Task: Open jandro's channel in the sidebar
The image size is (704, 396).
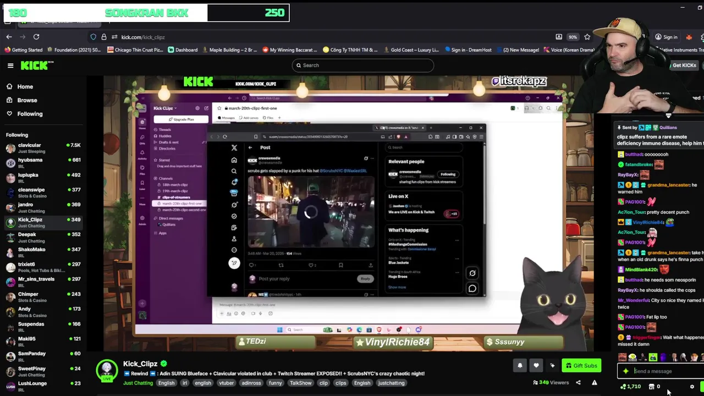Action: (43, 207)
